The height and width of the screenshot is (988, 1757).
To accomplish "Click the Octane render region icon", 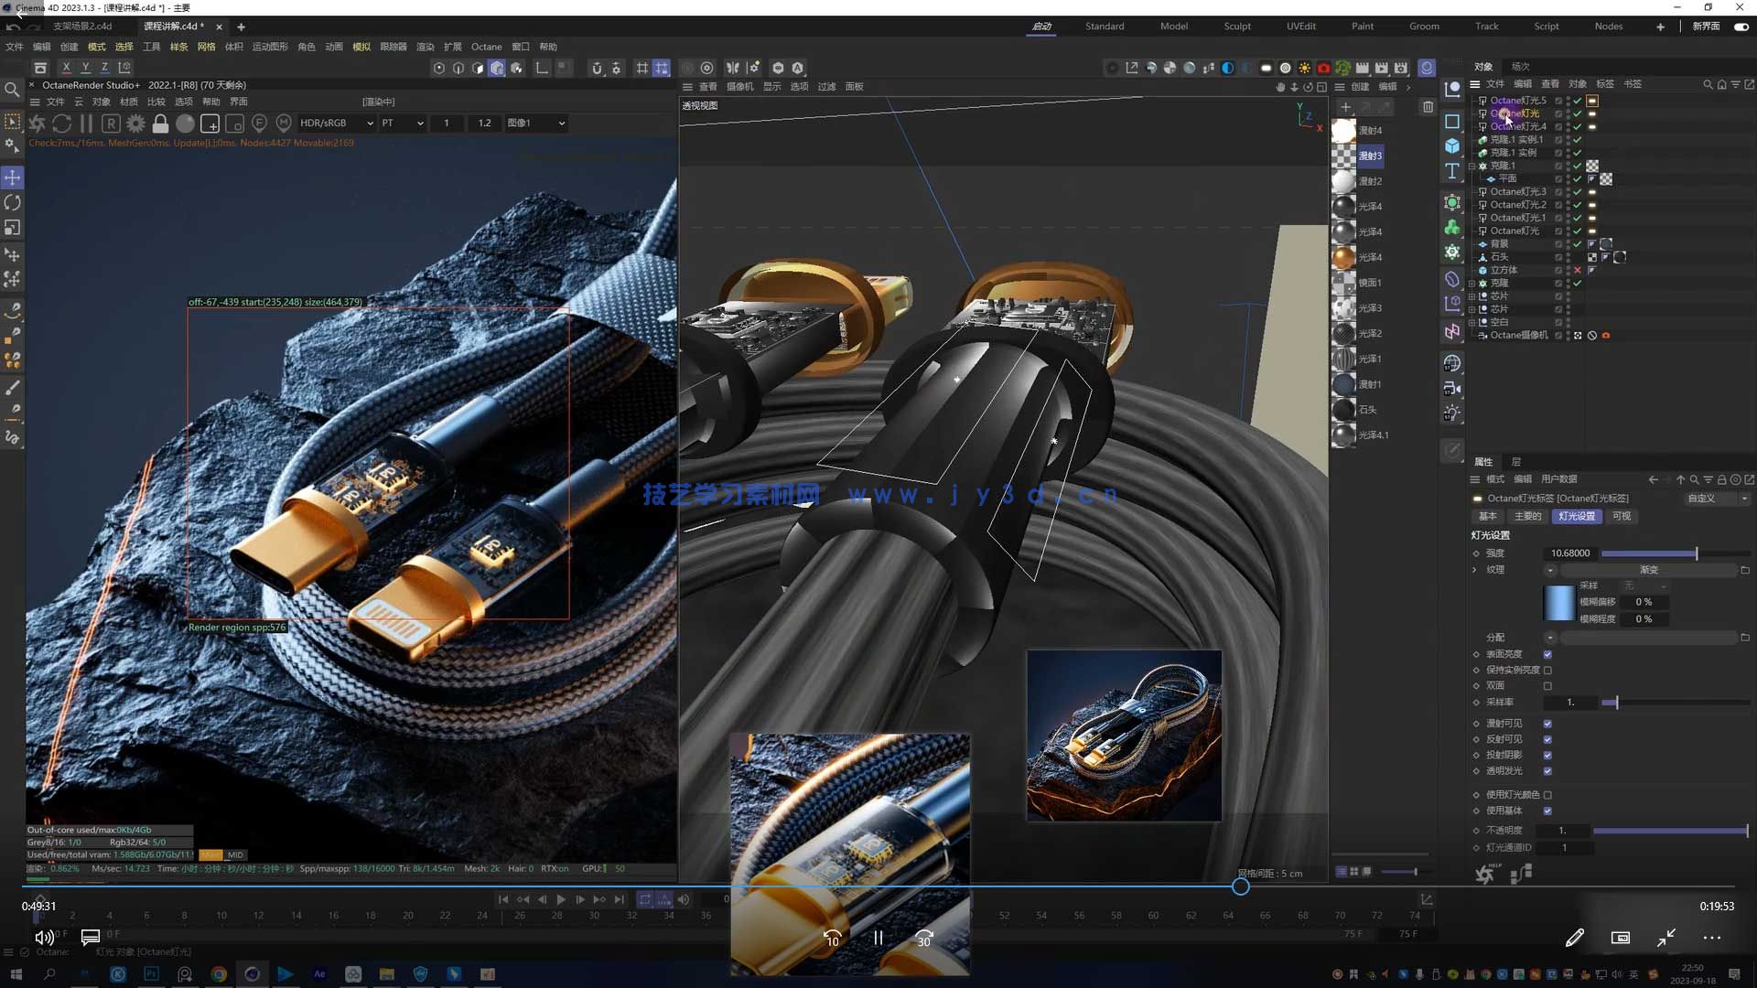I will coord(210,123).
